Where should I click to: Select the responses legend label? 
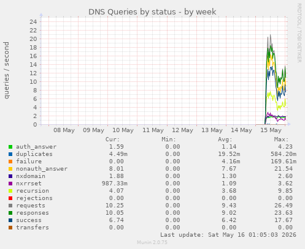pyautogui.click(x=33, y=213)
